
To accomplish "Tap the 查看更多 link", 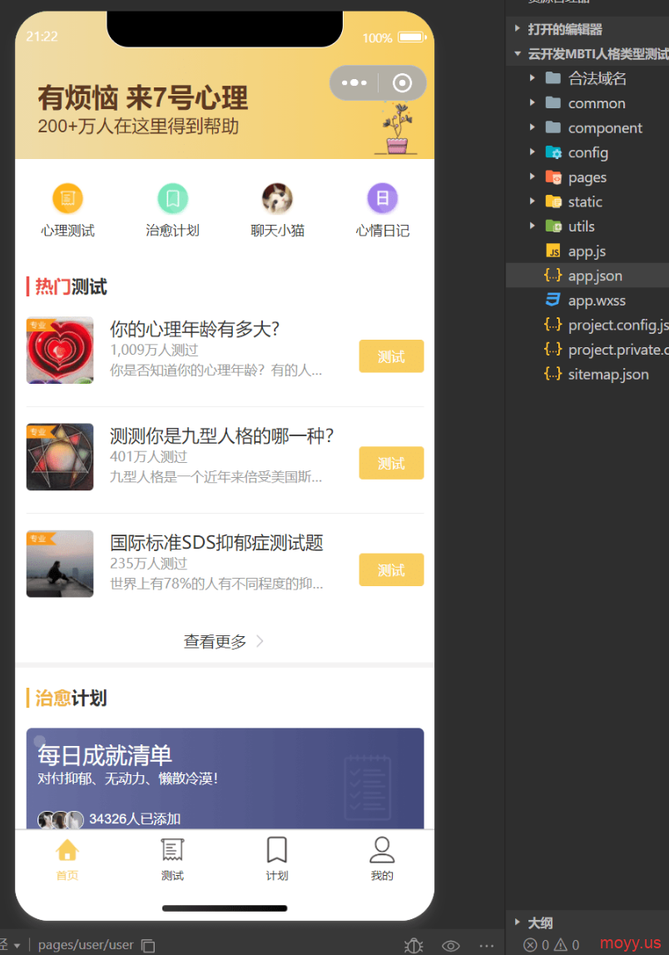I will click(223, 641).
